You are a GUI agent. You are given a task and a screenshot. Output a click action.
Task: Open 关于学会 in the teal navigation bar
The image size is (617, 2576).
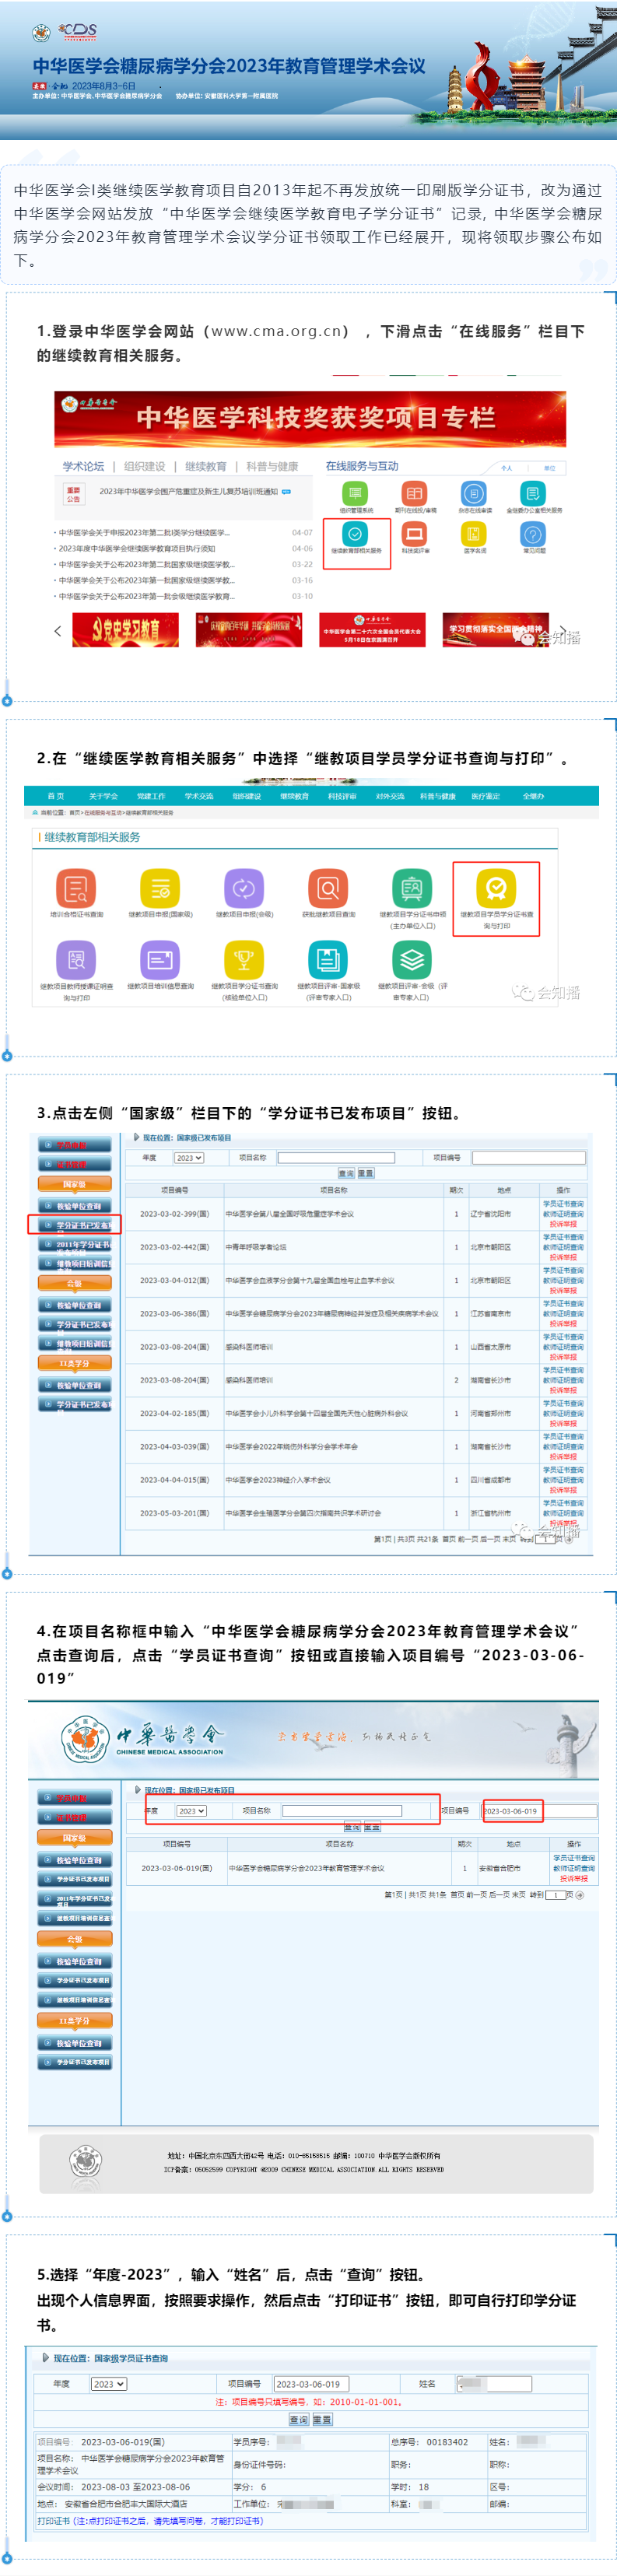point(103,797)
